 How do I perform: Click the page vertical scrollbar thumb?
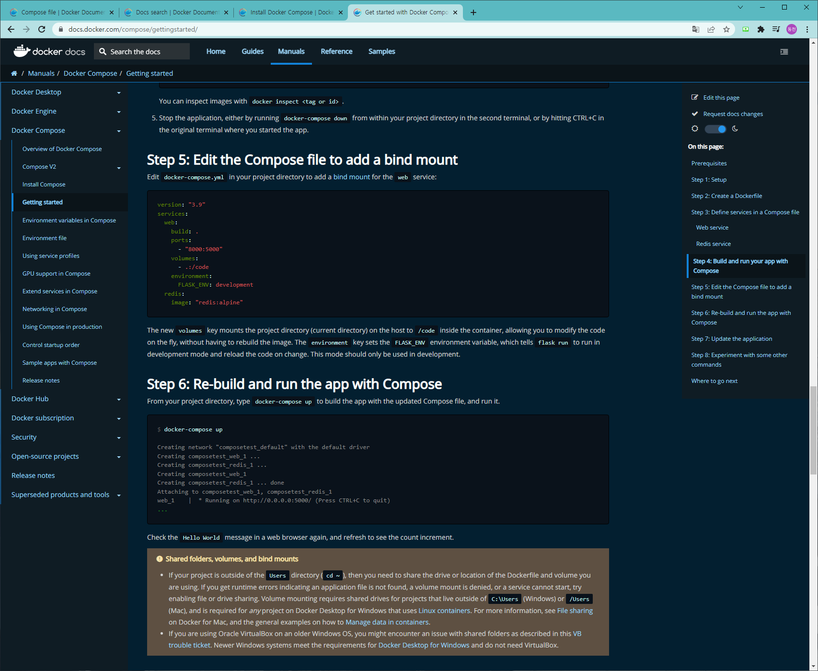coord(814,430)
